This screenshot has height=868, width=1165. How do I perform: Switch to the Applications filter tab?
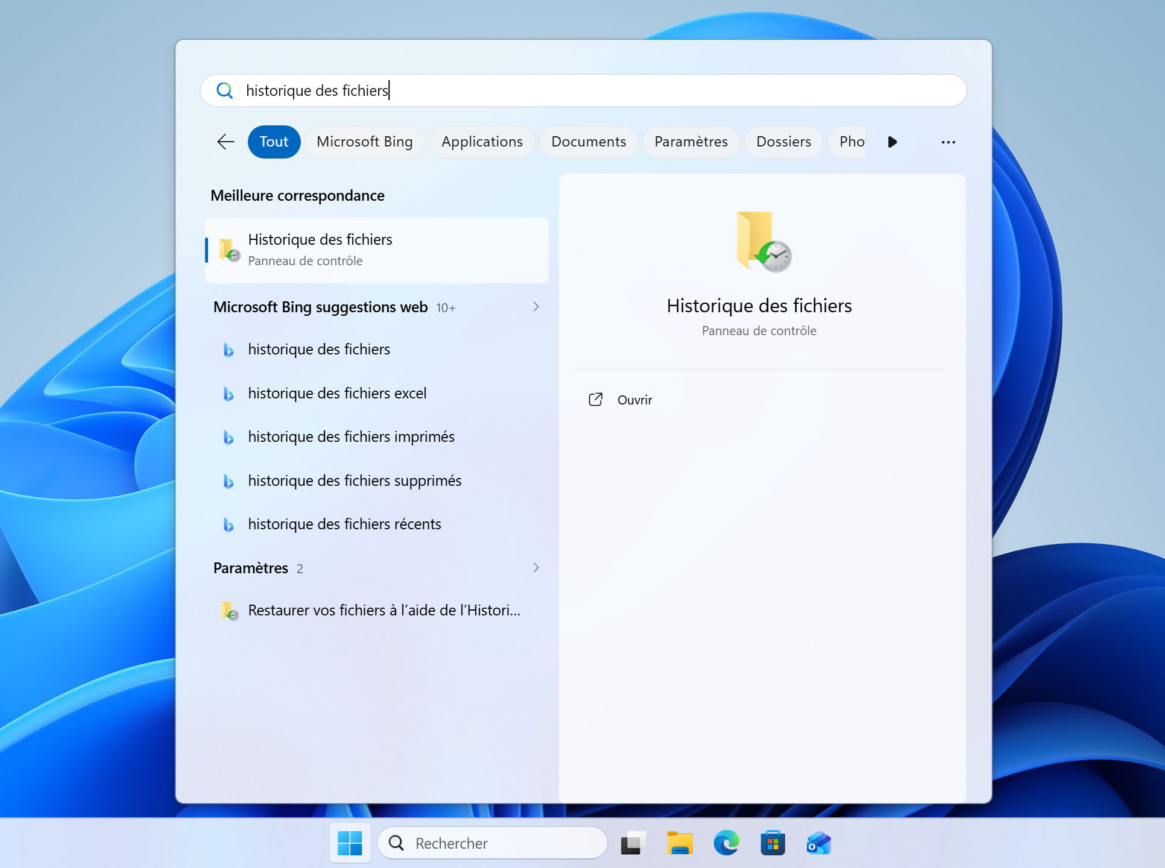(x=482, y=142)
